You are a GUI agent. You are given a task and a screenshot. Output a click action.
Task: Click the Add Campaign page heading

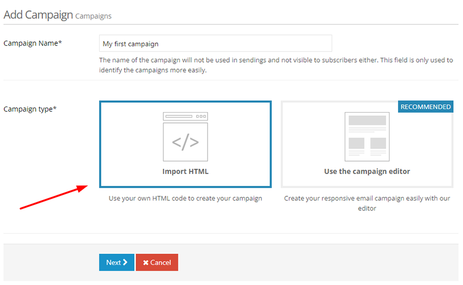38,15
